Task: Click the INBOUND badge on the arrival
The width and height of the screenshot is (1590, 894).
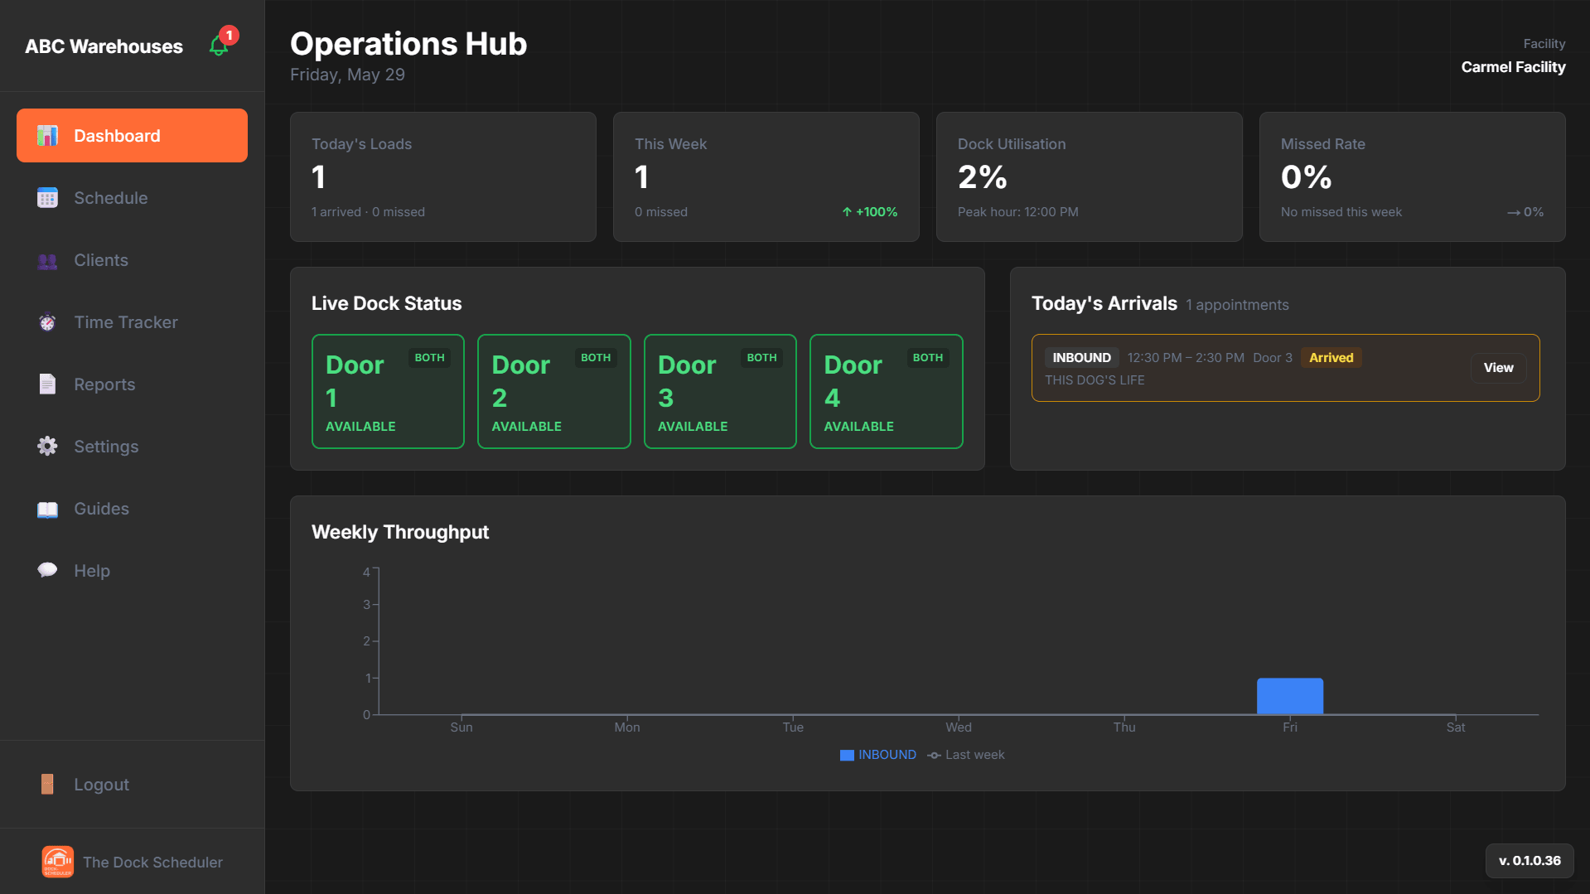Action: [1081, 358]
